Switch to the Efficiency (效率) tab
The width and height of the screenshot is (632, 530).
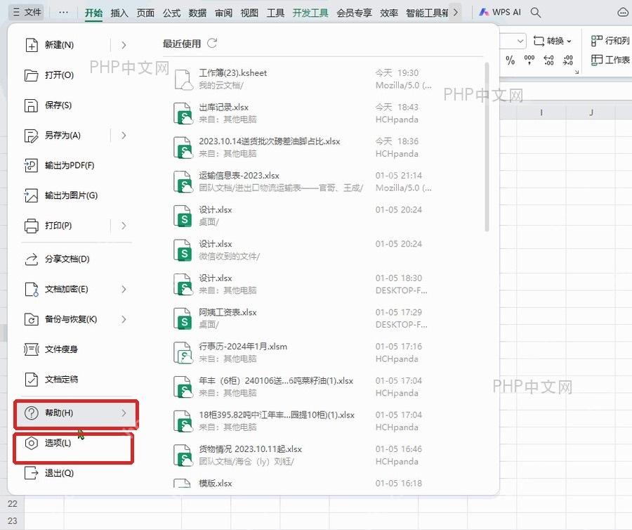pos(389,13)
